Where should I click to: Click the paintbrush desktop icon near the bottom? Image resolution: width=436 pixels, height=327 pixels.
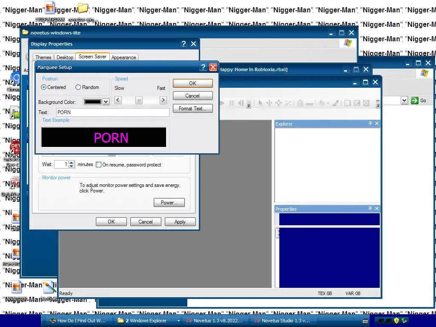[x=49, y=291]
